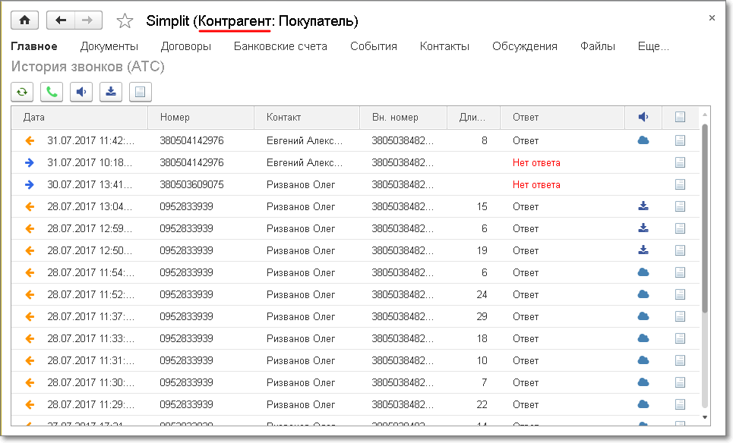Click cloud icon for 31.07.2017 11:42 call
This screenshot has height=443, width=733.
coord(643,140)
